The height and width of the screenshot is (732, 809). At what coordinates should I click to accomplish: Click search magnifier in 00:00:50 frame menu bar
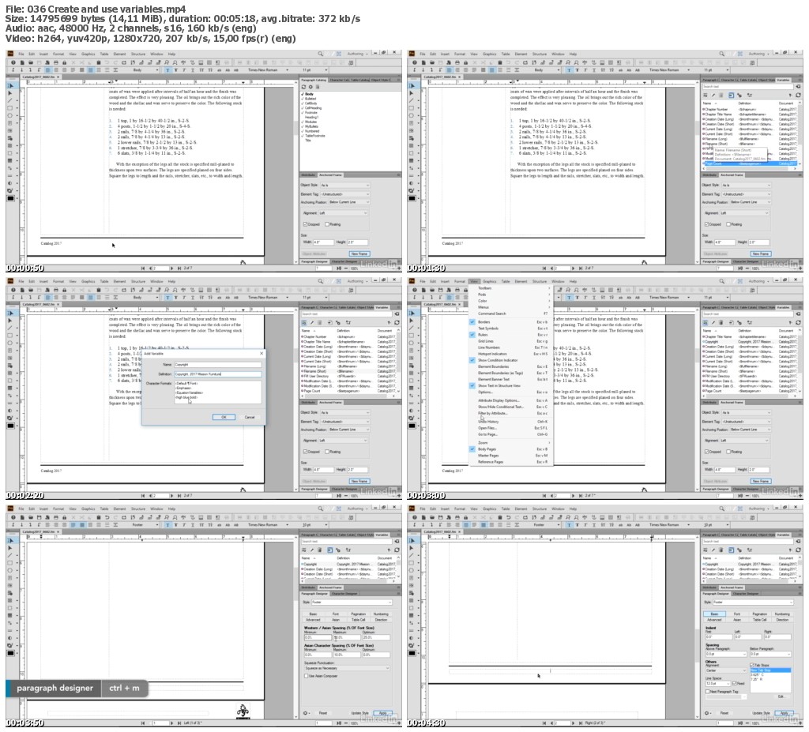point(321,54)
